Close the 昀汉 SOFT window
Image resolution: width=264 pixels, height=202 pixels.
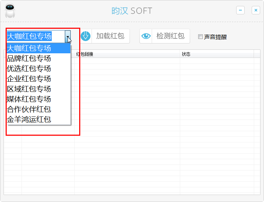[256, 11]
